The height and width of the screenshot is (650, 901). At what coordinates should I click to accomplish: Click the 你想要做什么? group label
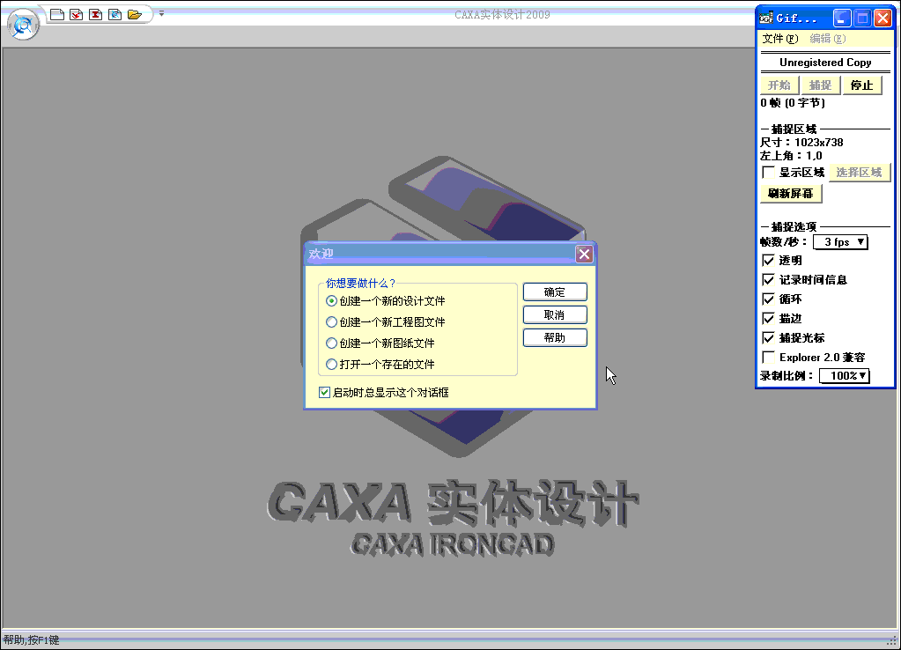pos(361,284)
